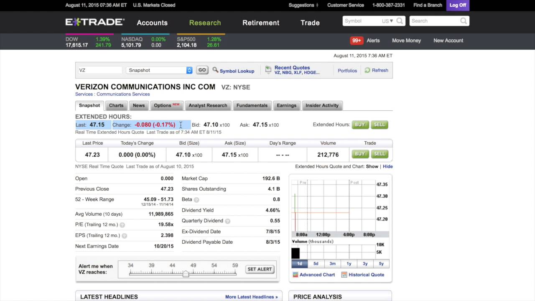Switch to the Fundamentals tab

[x=252, y=105]
